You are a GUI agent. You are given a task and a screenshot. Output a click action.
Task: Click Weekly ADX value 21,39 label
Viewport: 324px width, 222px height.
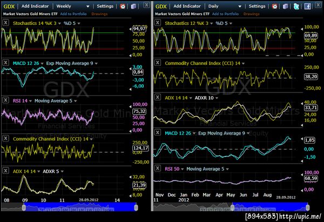(x=139, y=185)
